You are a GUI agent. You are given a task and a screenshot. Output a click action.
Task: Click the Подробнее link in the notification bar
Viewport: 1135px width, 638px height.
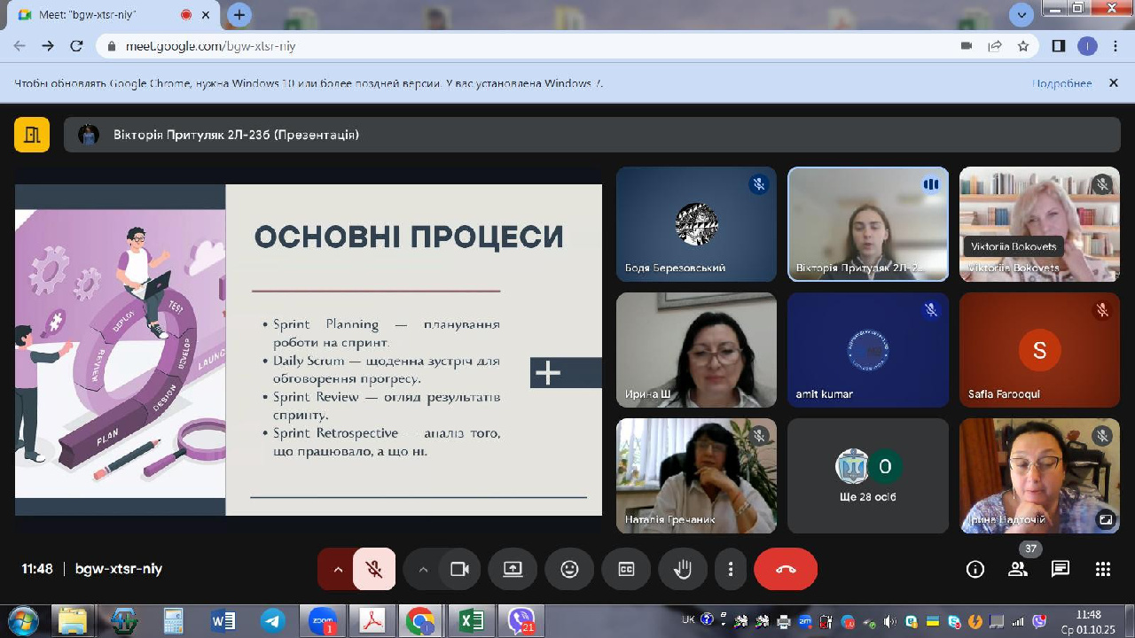(x=1061, y=83)
